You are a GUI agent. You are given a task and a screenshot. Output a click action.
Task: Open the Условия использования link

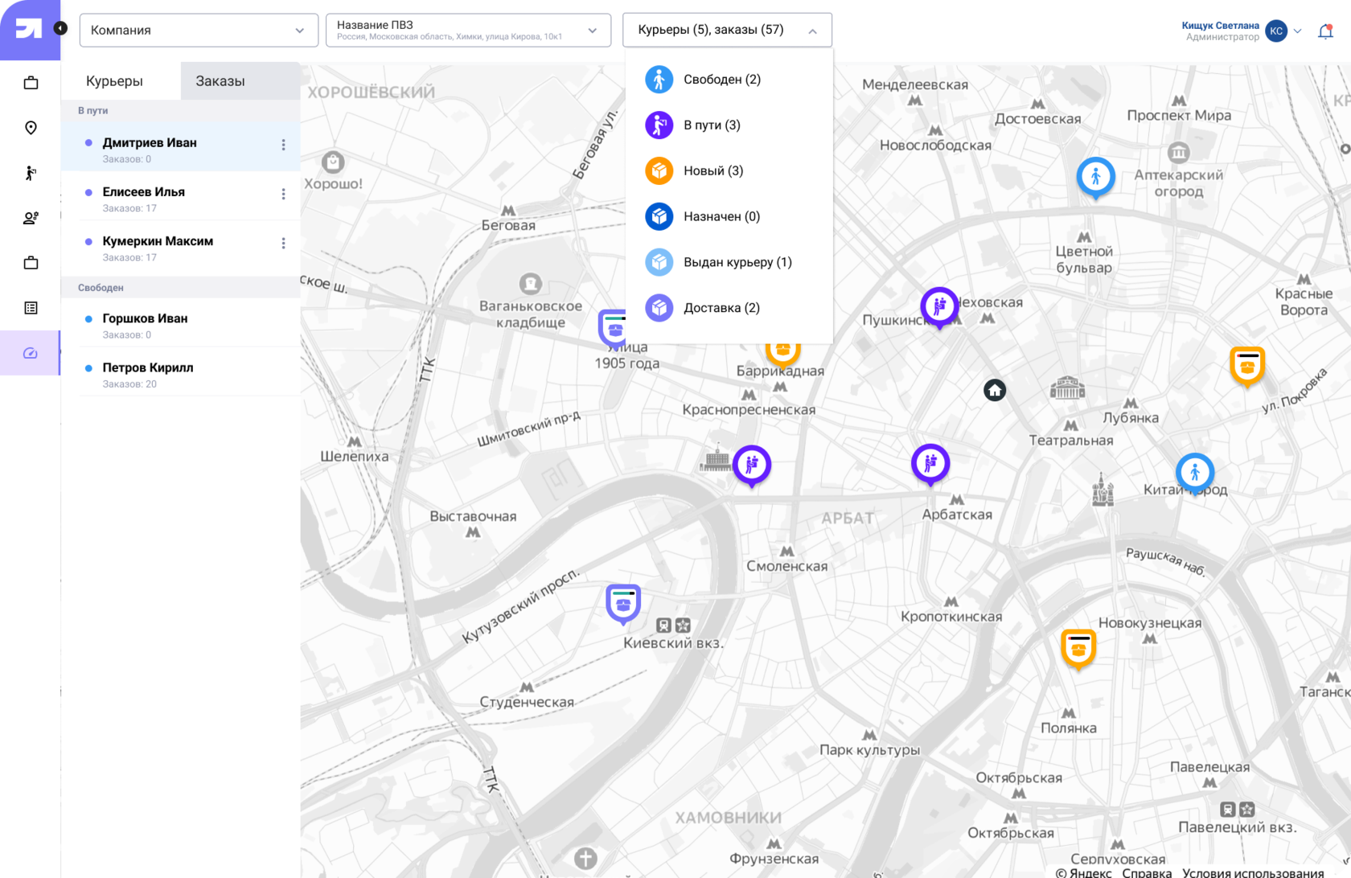(1253, 872)
